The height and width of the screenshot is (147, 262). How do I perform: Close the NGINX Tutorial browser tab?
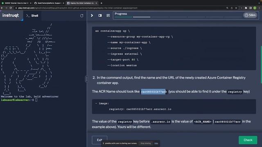[x=31, y=3]
